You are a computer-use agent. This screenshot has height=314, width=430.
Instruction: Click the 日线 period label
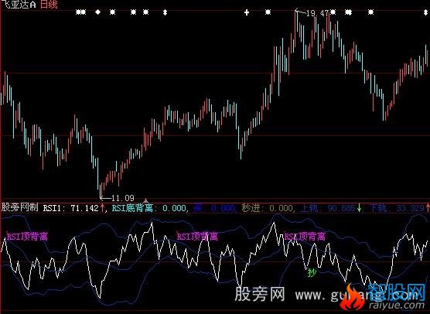point(49,4)
